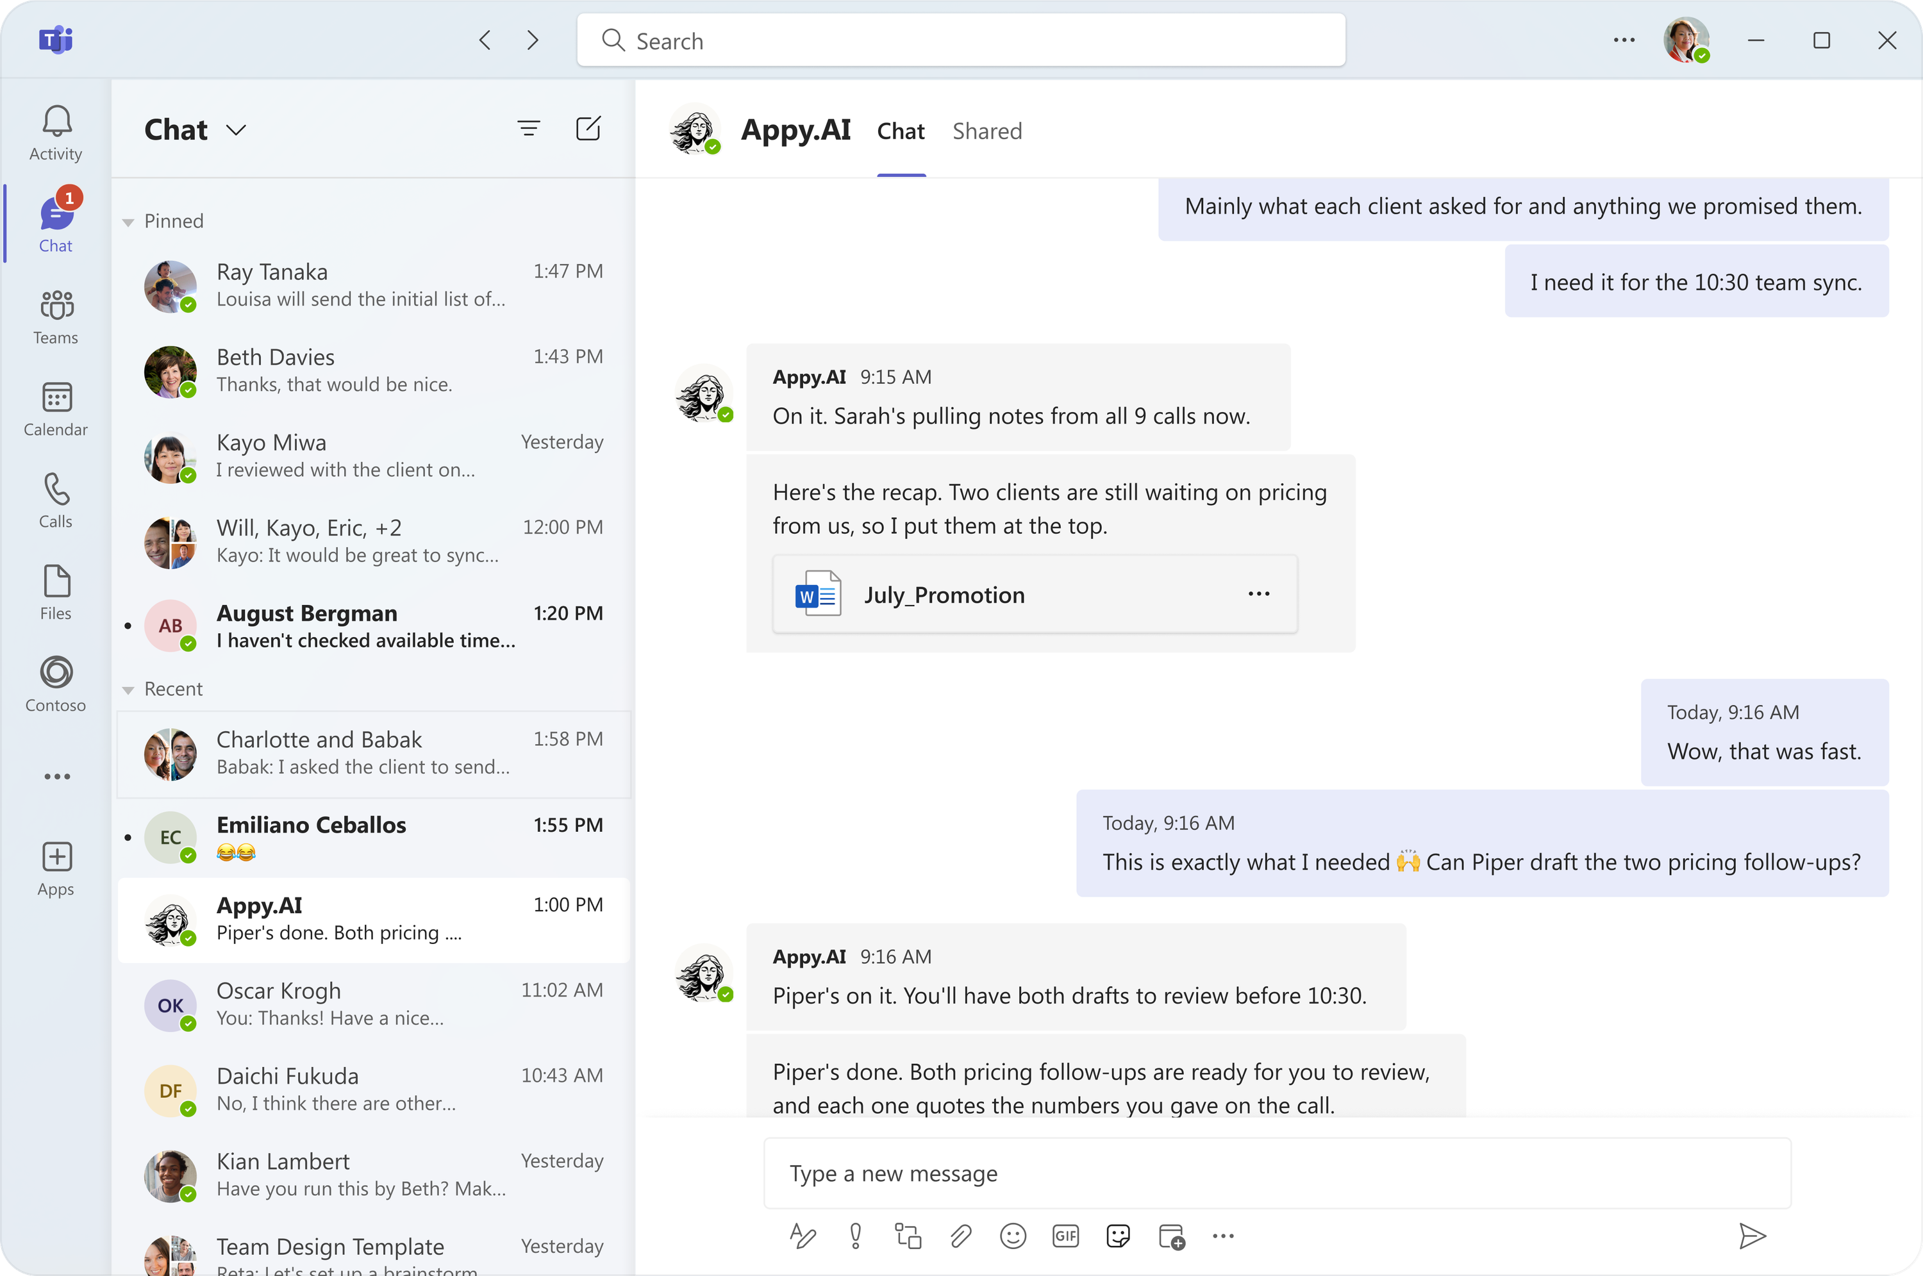Click message about Piper drafting pricing follow-ups
Screen dimensions: 1923x1276
(x=1481, y=843)
